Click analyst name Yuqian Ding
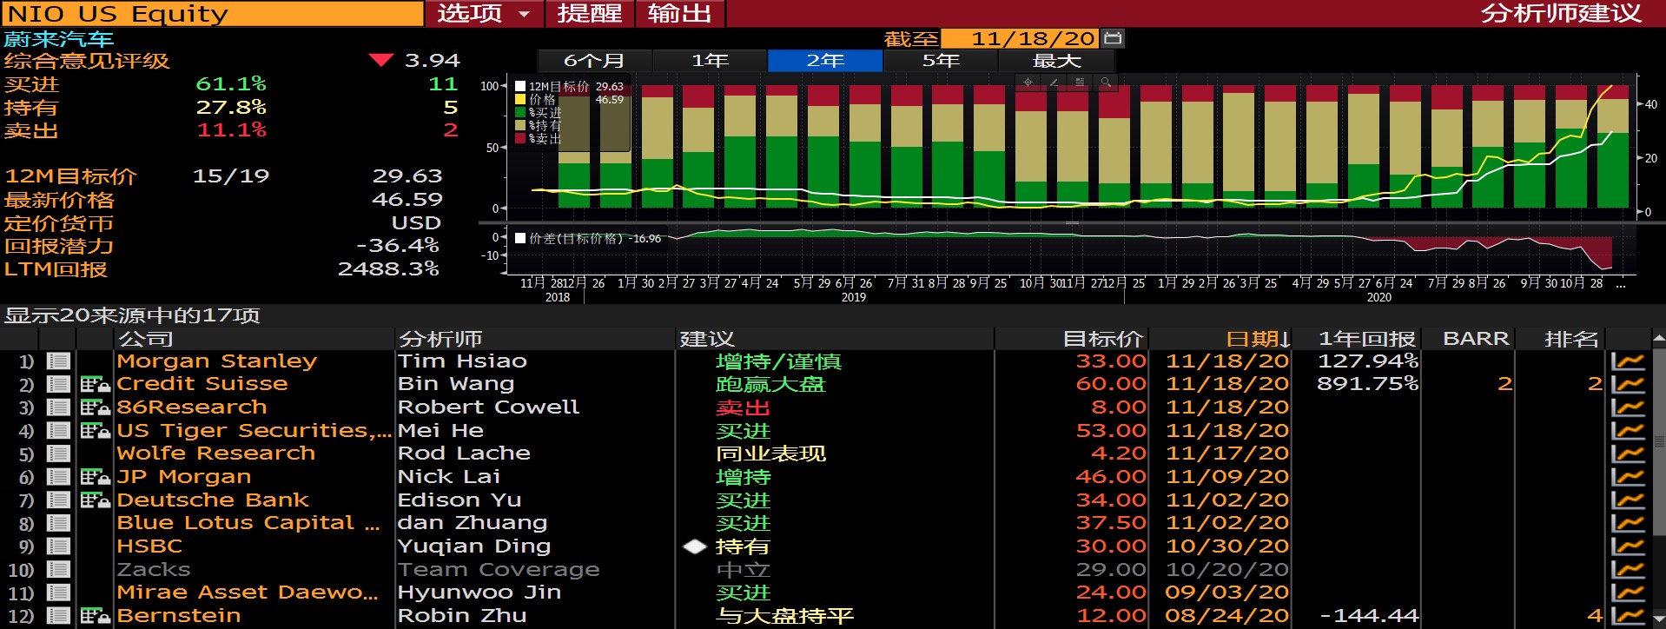The width and height of the screenshot is (1666, 629). [x=474, y=546]
